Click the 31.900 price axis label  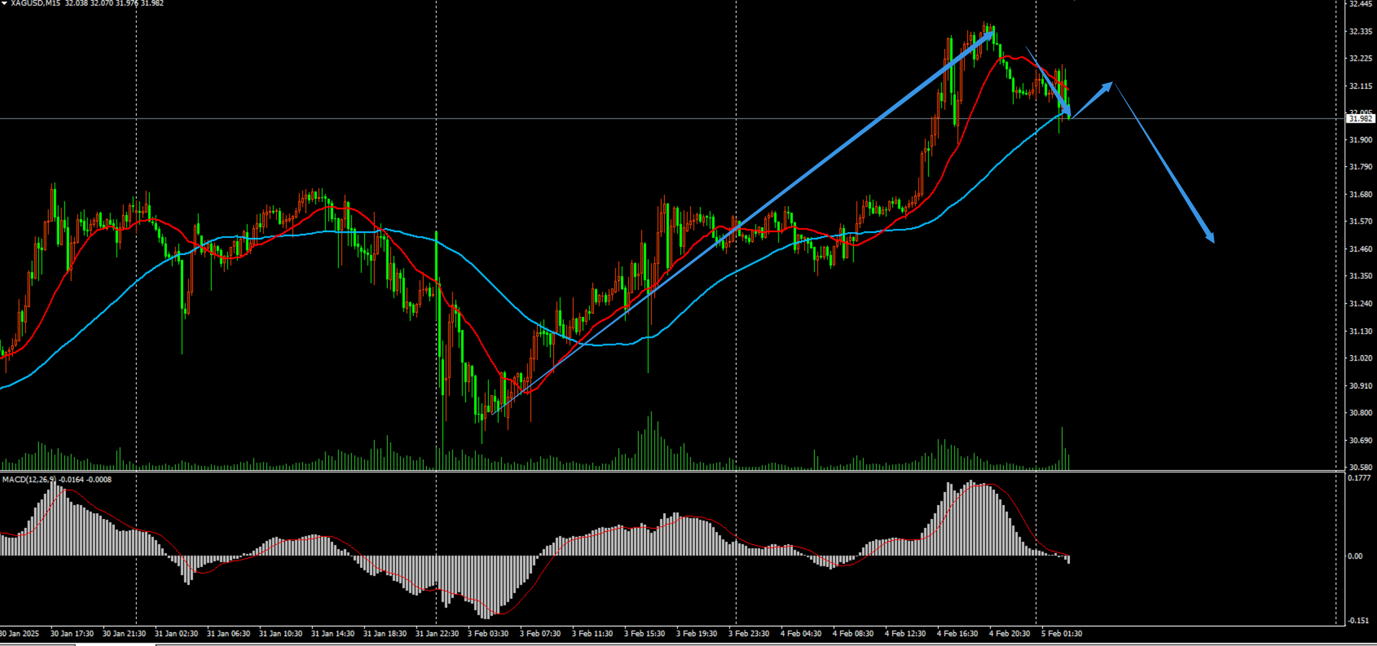1361,139
